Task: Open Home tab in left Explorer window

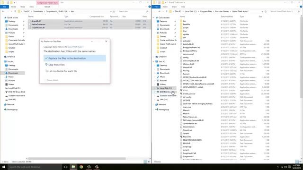Action: [x=14, y=7]
